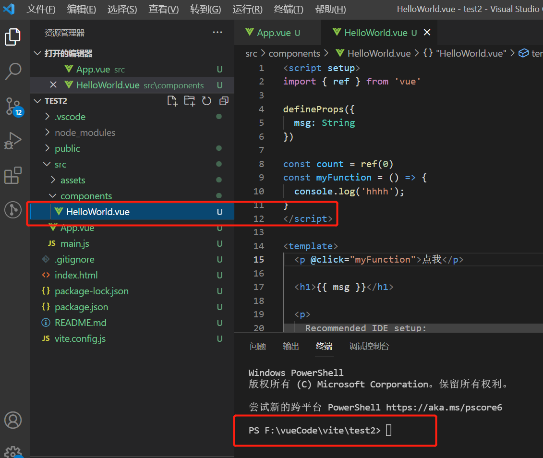Refresh the TEST2 explorer
Image resolution: width=543 pixels, height=458 pixels.
(x=207, y=101)
